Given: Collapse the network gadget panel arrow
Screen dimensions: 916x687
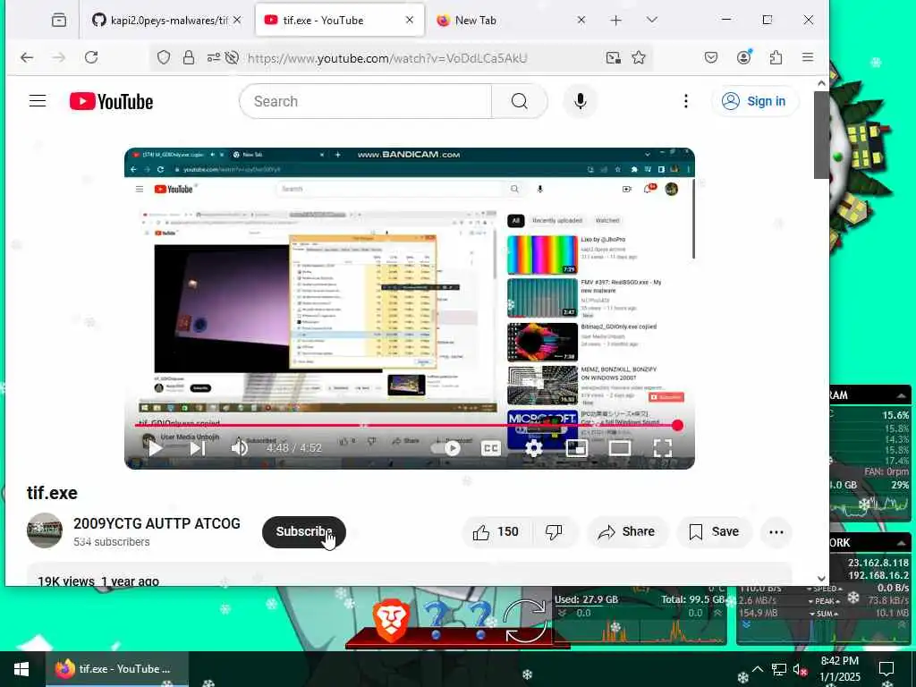Looking at the screenshot, I should pos(902,543).
